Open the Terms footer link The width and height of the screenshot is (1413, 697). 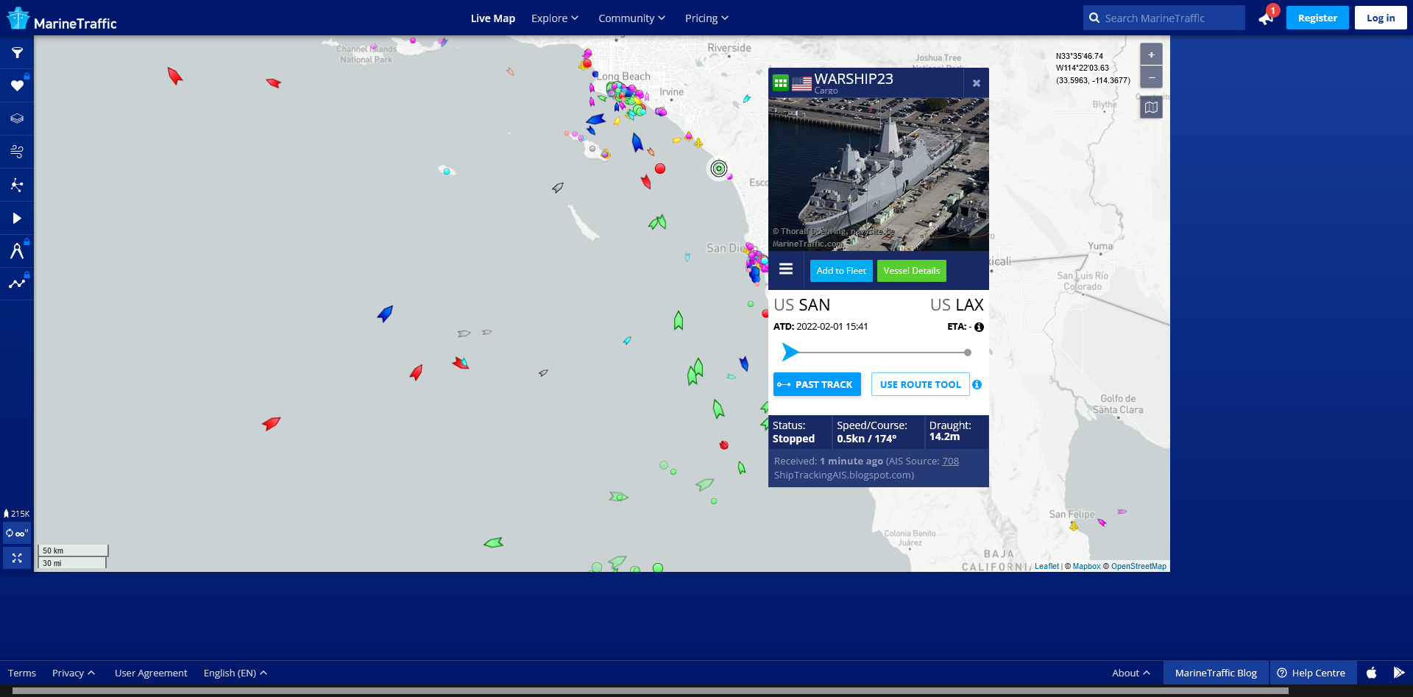pos(22,673)
